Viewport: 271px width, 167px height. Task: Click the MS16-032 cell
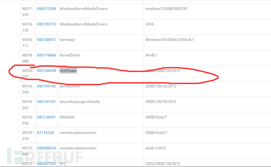pyautogui.click(x=27, y=105)
